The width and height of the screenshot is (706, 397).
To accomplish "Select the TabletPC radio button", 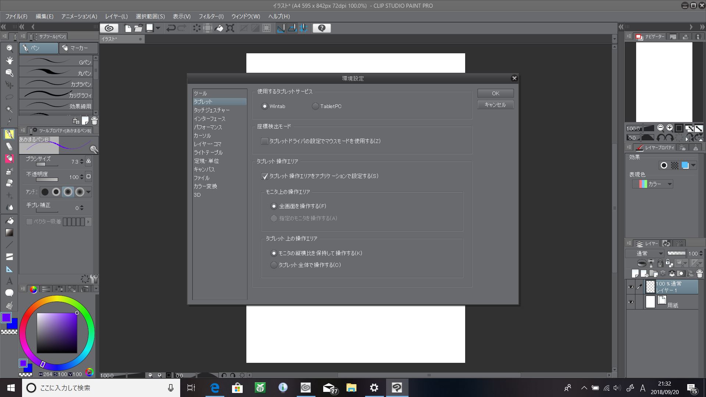I will click(x=315, y=106).
